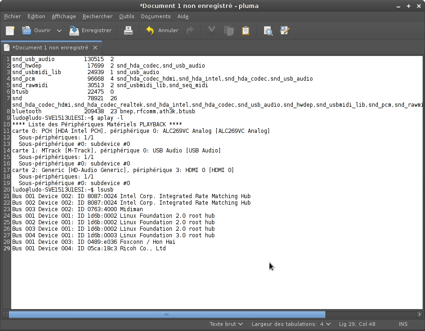This screenshot has width=425, height=331.
Task: Open the find magnifier icon
Action: click(268, 31)
